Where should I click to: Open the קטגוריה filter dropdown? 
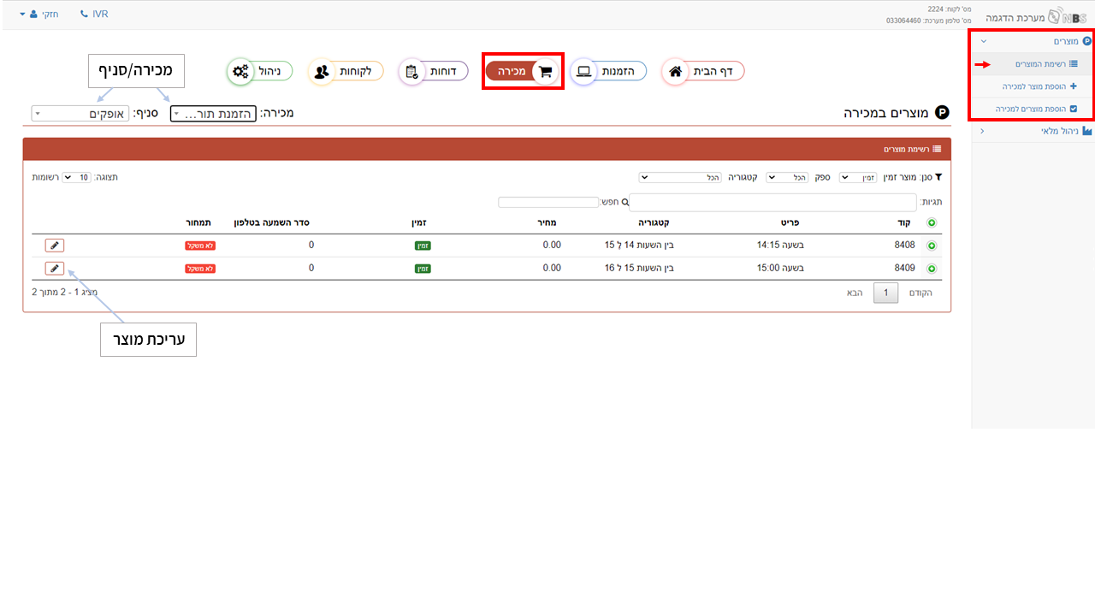click(681, 177)
